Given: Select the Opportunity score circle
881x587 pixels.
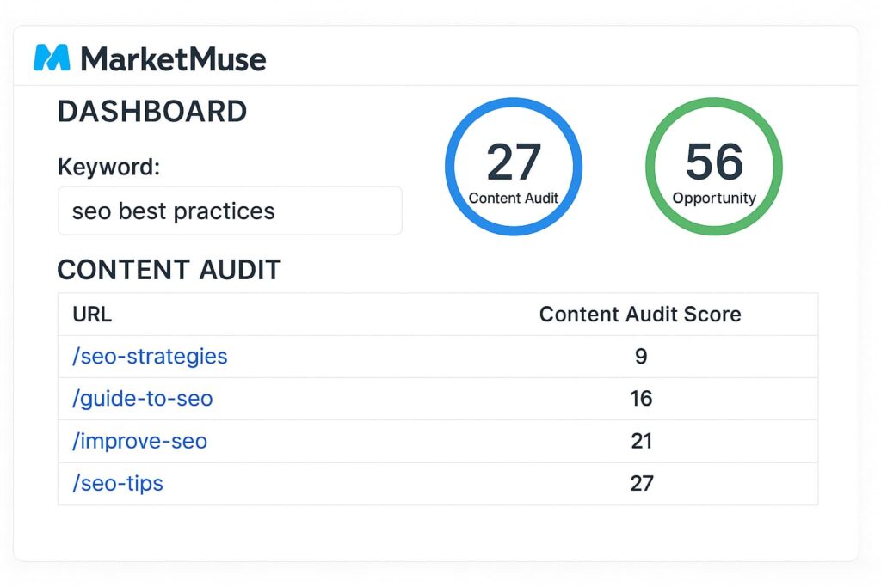Looking at the screenshot, I should pyautogui.click(x=713, y=167).
